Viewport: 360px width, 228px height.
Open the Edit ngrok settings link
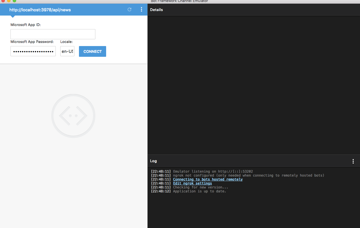tap(192, 183)
